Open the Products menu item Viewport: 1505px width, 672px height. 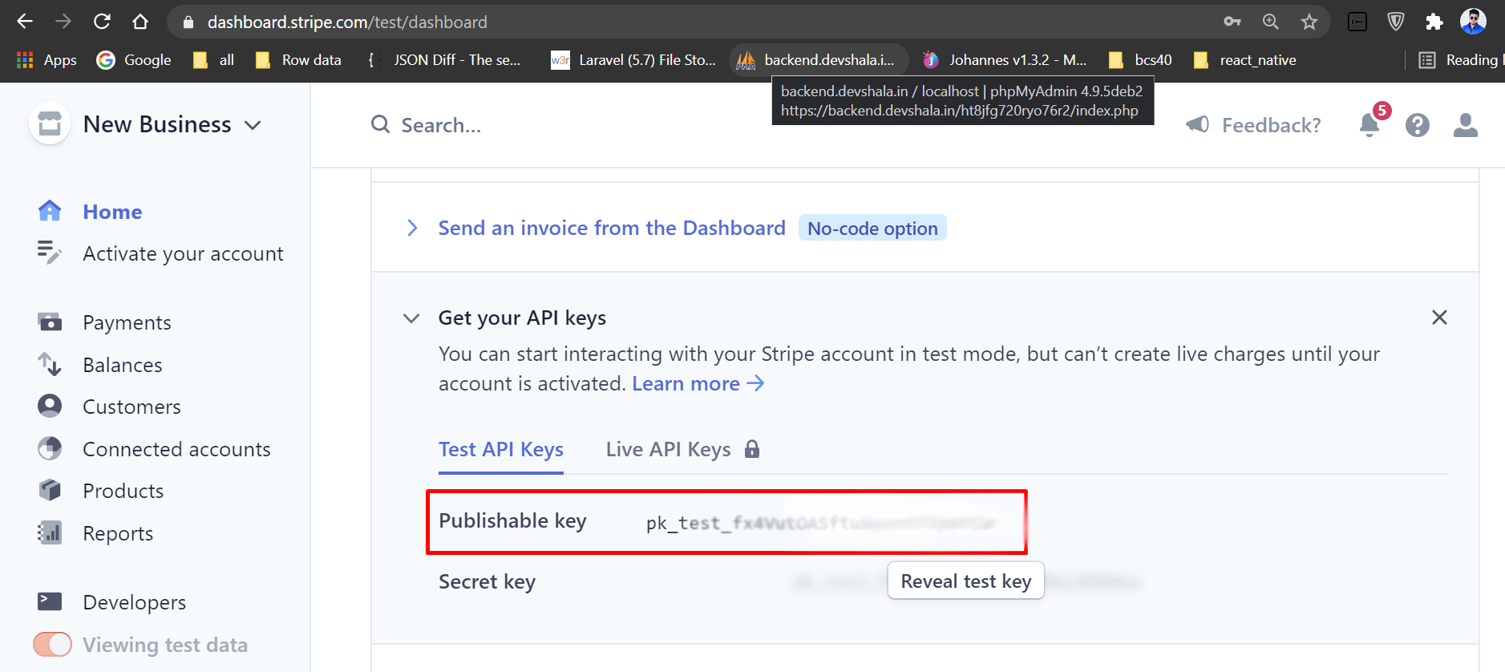[x=123, y=491]
